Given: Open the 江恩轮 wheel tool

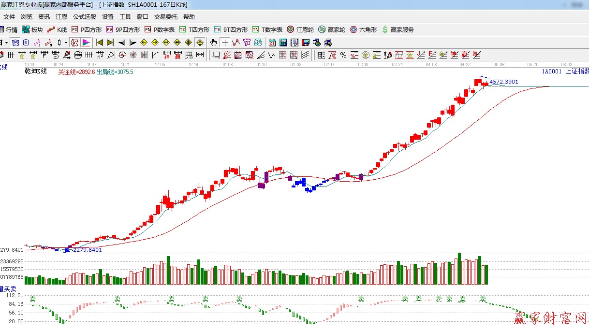Looking at the screenshot, I should [300, 29].
